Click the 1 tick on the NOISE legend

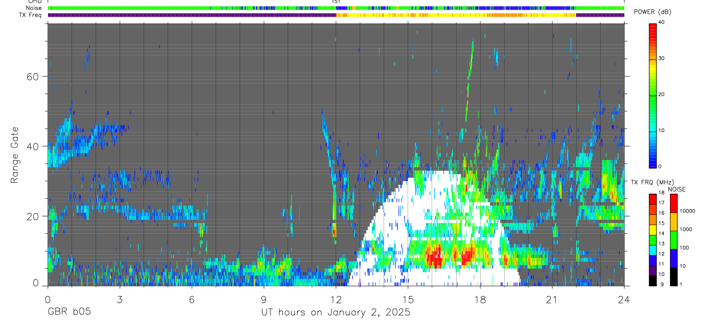click(x=680, y=284)
